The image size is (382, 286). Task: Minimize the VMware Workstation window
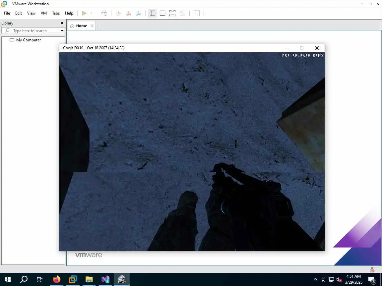click(362, 4)
